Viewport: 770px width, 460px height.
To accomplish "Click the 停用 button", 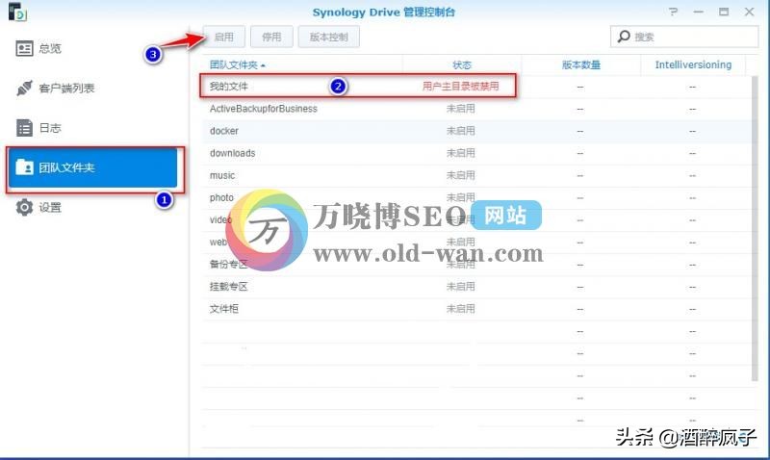I will (271, 37).
